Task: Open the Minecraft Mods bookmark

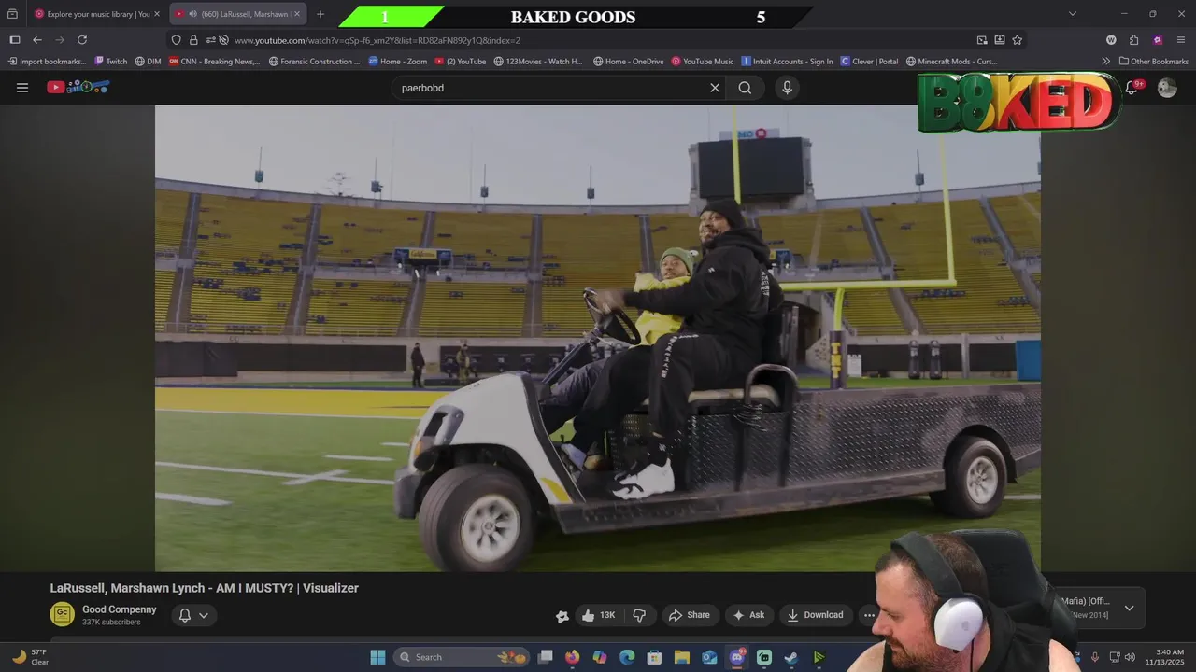Action: click(x=952, y=62)
